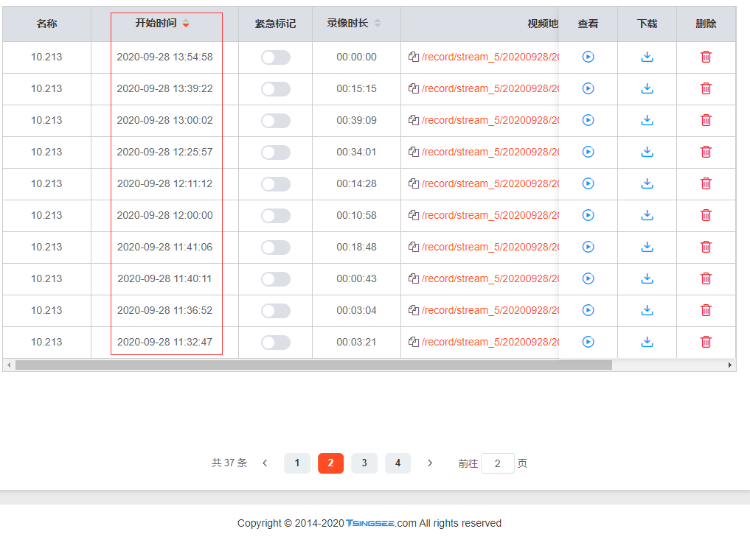Download the 13:39:22 recording
The width and height of the screenshot is (750, 537).
(x=647, y=88)
